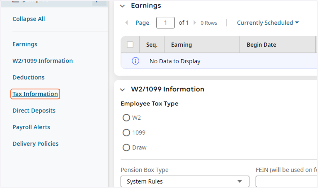Click Collapse All link

tap(29, 19)
